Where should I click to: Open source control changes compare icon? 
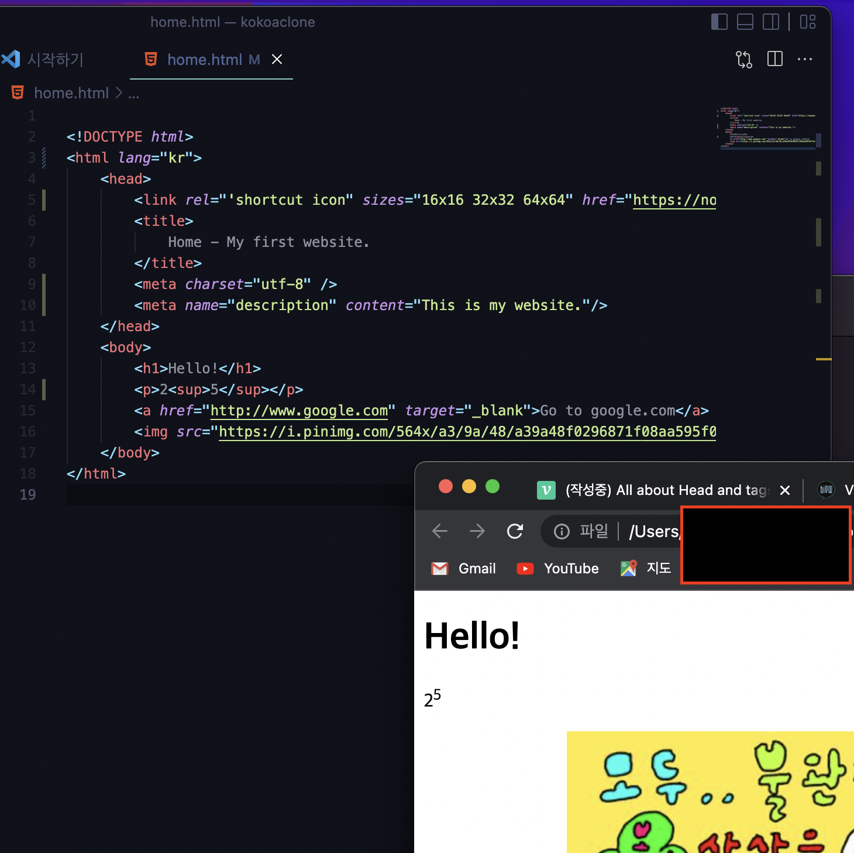(x=743, y=59)
